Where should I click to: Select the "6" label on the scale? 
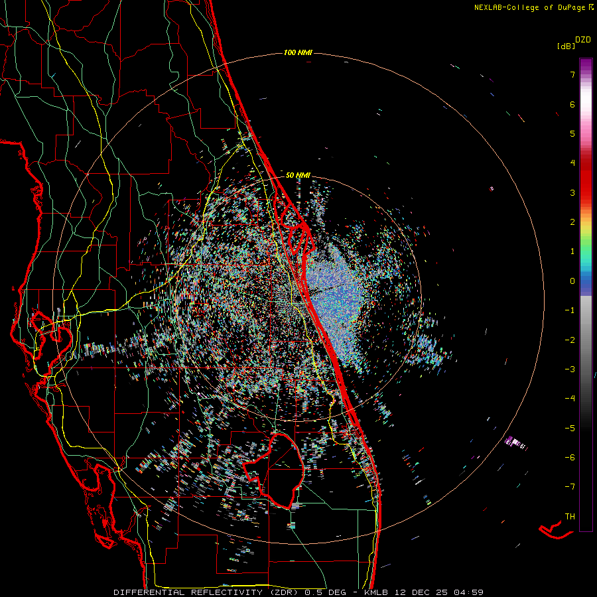572,104
